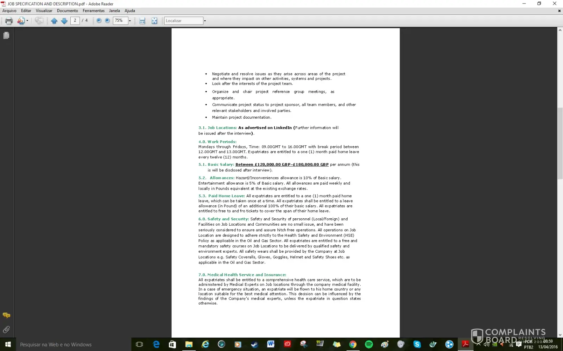Open the Editar menu

pos(26,11)
